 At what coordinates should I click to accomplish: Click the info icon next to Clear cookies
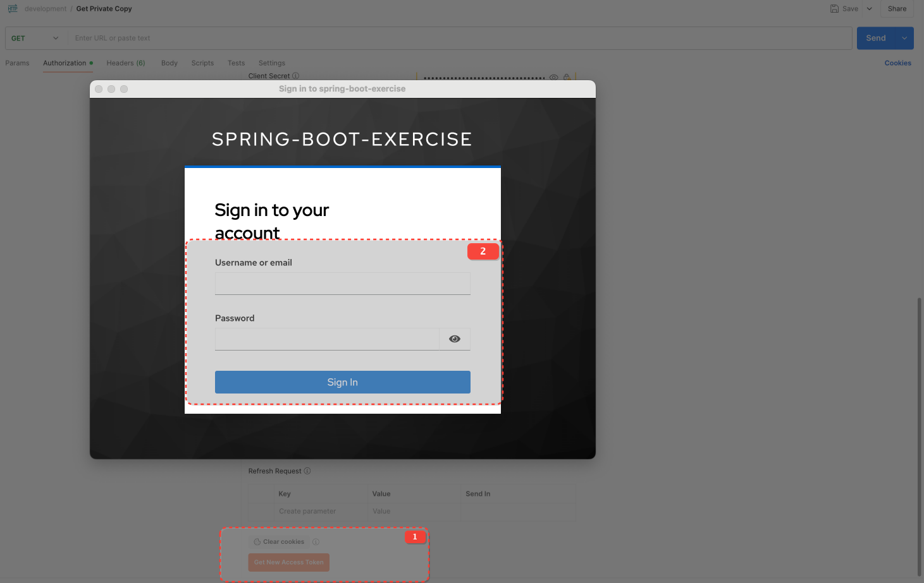coord(316,541)
